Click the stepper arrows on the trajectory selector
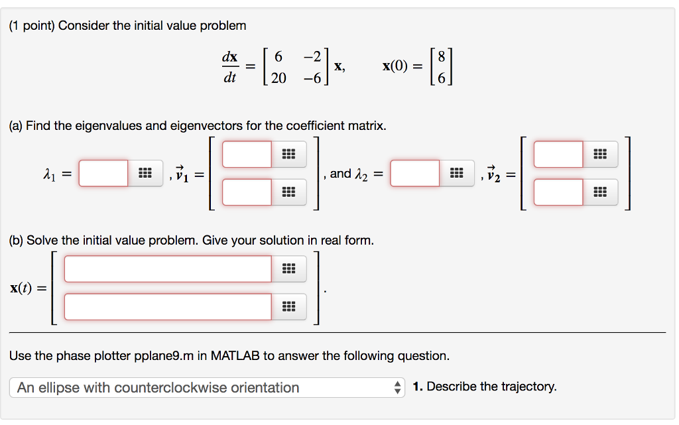Screen dimensions: 679x425 point(398,387)
